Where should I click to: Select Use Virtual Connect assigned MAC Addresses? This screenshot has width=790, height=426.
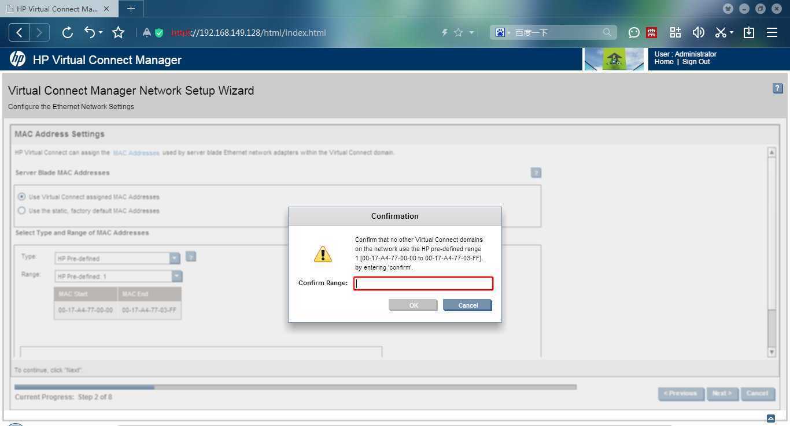click(22, 196)
